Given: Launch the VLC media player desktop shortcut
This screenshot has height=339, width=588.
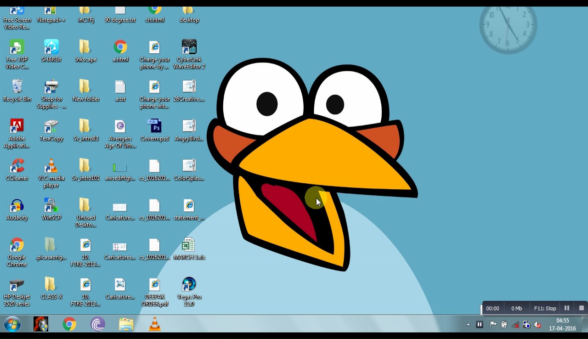Looking at the screenshot, I should pos(51,173).
